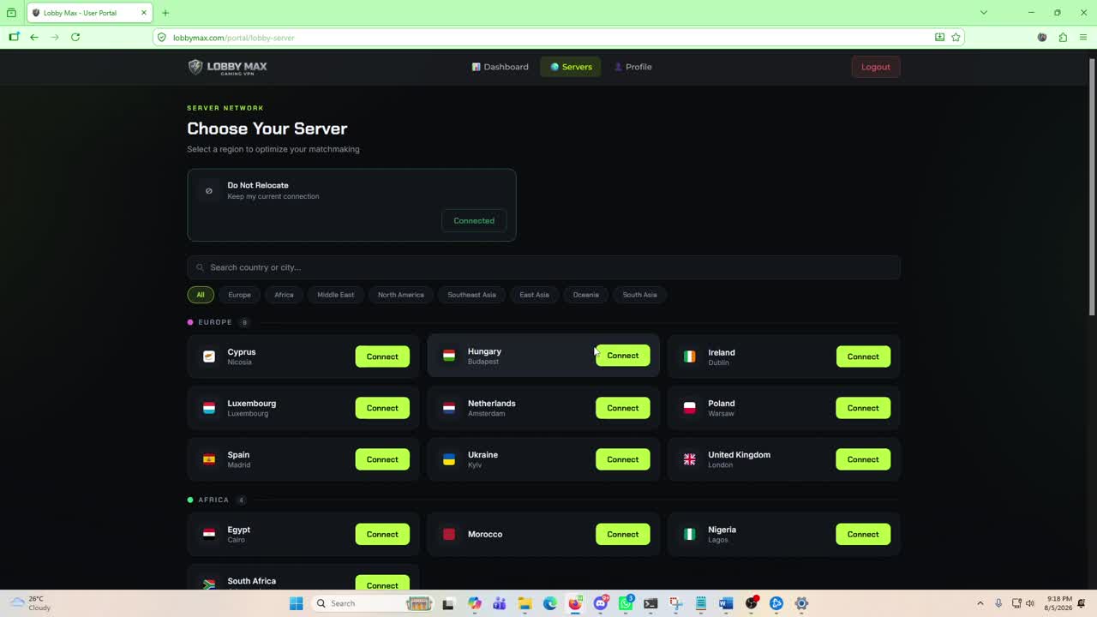Open Microsoft Edge from the taskbar
This screenshot has width=1097, height=617.
(x=549, y=603)
